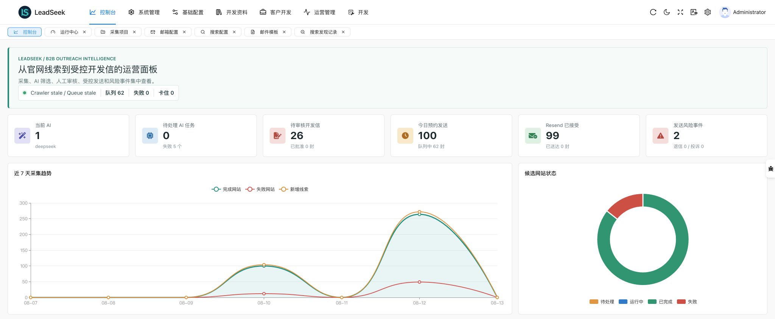
Task: Click the Resend 已接受 value 99
Action: (552, 136)
